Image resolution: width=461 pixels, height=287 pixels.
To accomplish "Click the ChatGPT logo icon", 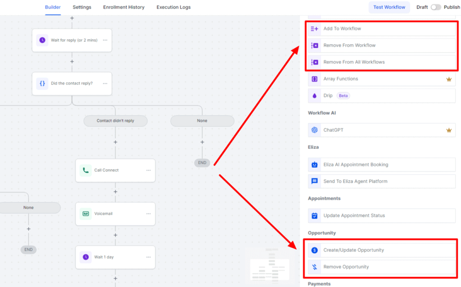I will 314,130.
